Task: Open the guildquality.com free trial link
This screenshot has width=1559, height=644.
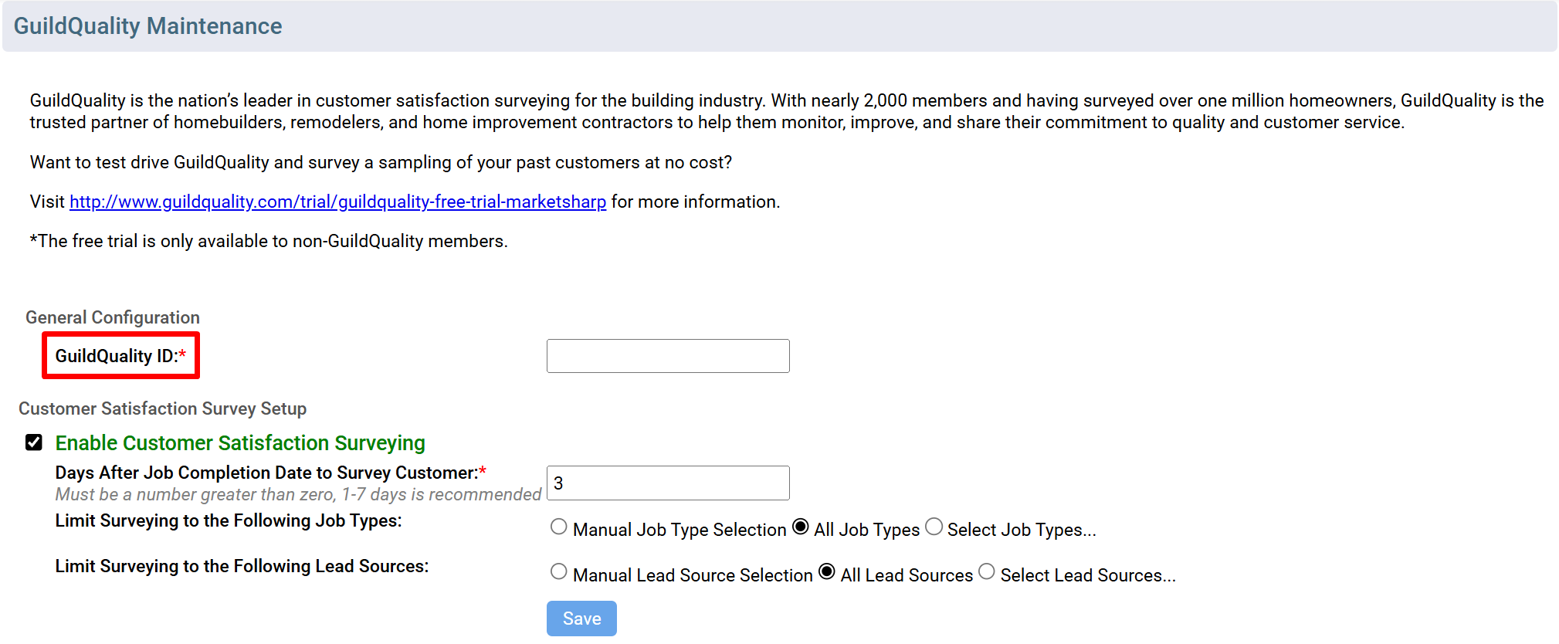Action: pos(338,202)
